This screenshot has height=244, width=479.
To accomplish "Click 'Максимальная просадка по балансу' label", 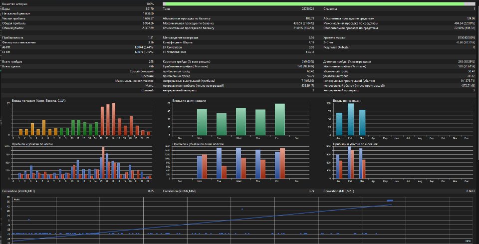I will [189, 23].
